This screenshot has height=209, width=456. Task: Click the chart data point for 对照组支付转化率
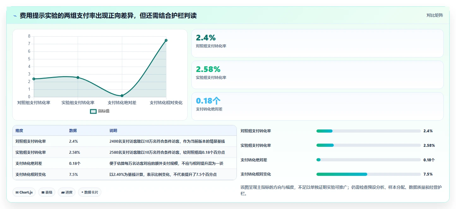coord(34,79)
